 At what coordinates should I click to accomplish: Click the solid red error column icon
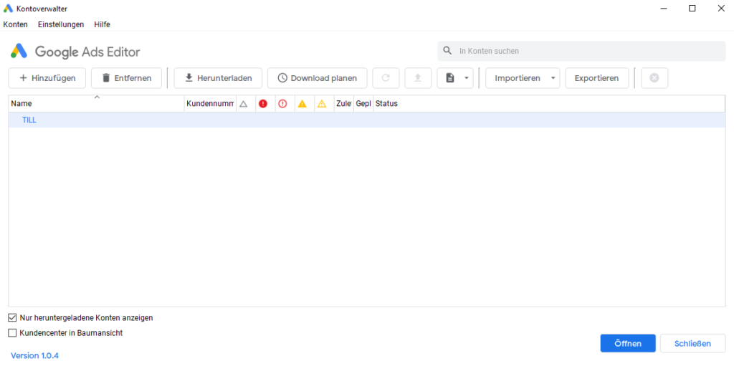[263, 104]
